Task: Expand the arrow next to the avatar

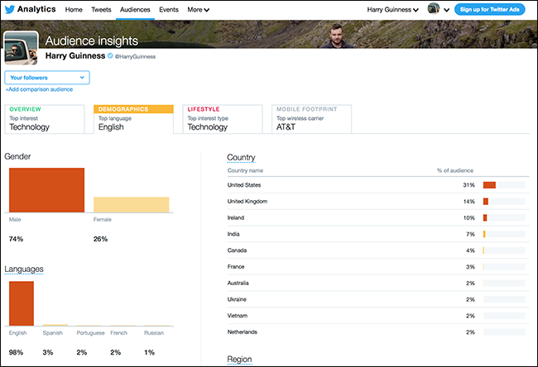Action: coord(446,10)
